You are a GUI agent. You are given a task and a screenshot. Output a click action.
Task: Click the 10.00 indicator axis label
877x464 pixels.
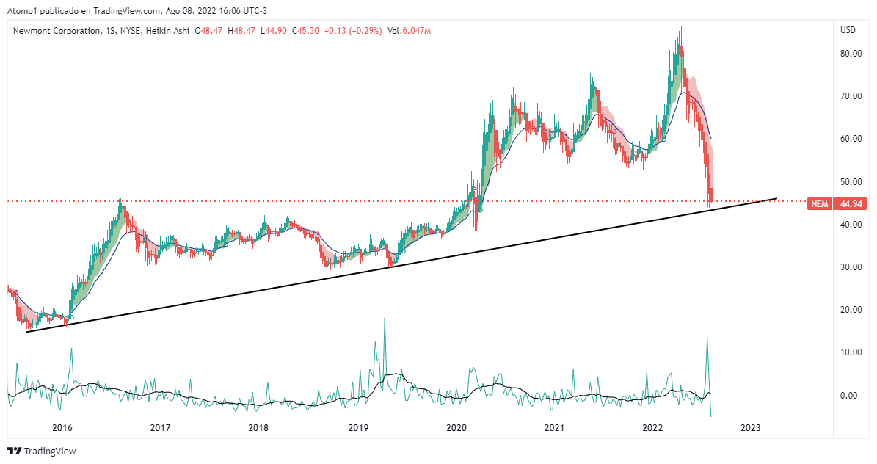[851, 352]
